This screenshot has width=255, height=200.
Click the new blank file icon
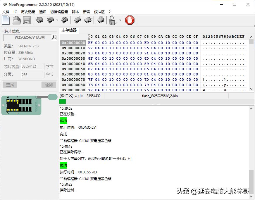click(x=6, y=20)
